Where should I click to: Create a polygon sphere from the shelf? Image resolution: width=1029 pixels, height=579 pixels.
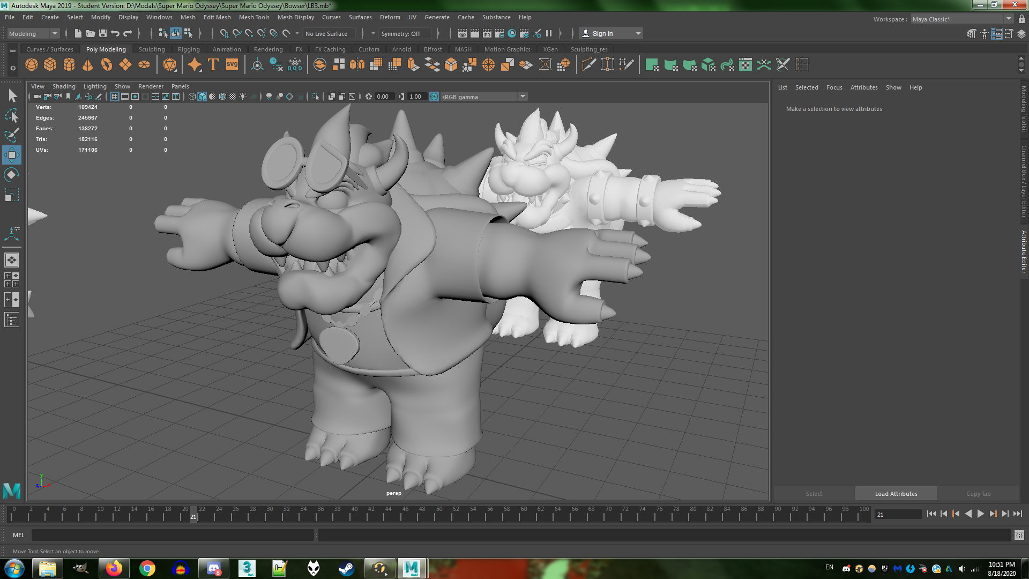click(32, 65)
